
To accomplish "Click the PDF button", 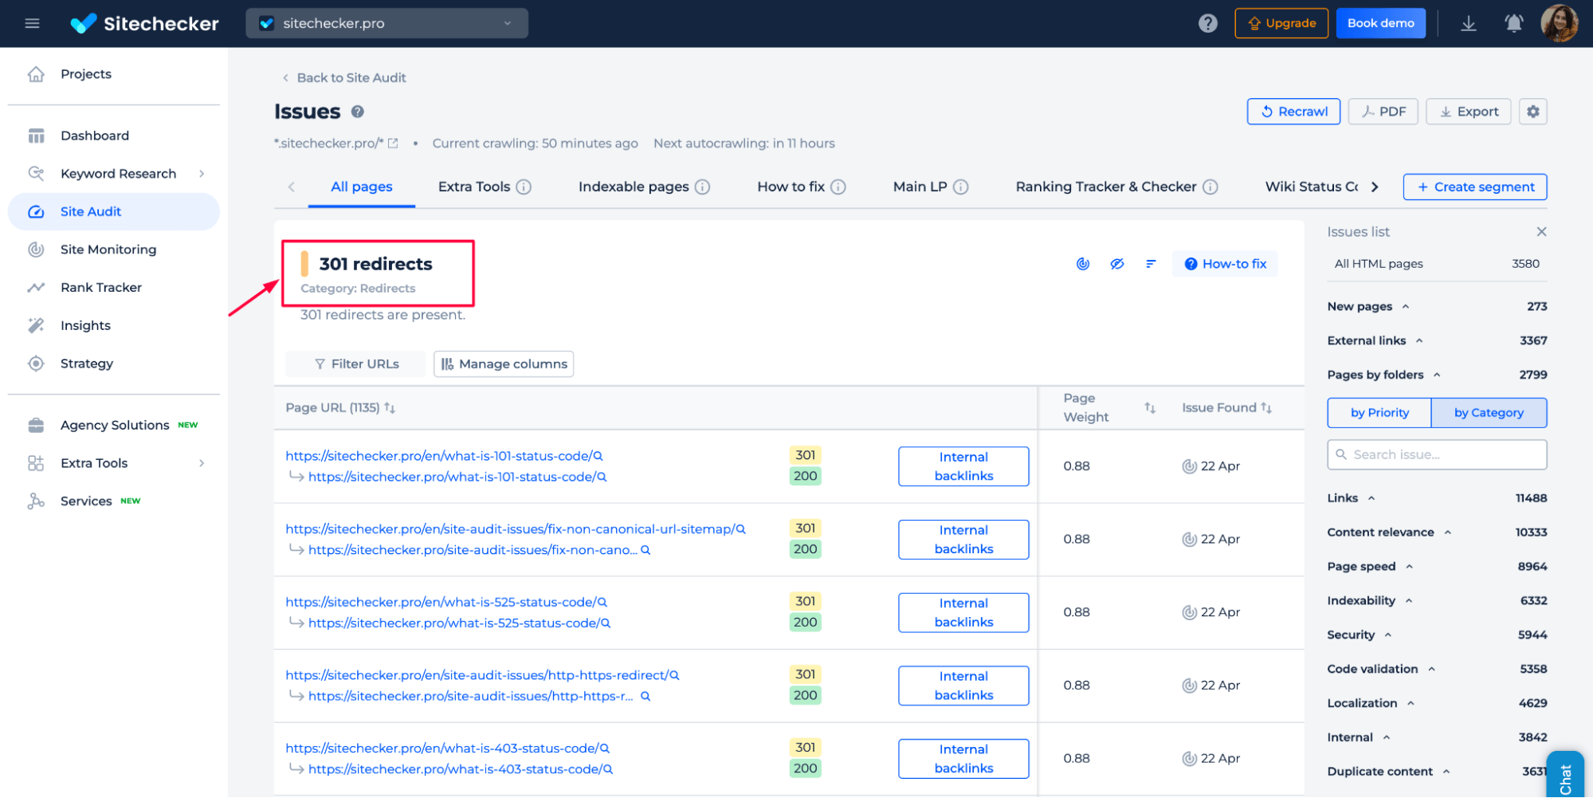I will pyautogui.click(x=1383, y=112).
